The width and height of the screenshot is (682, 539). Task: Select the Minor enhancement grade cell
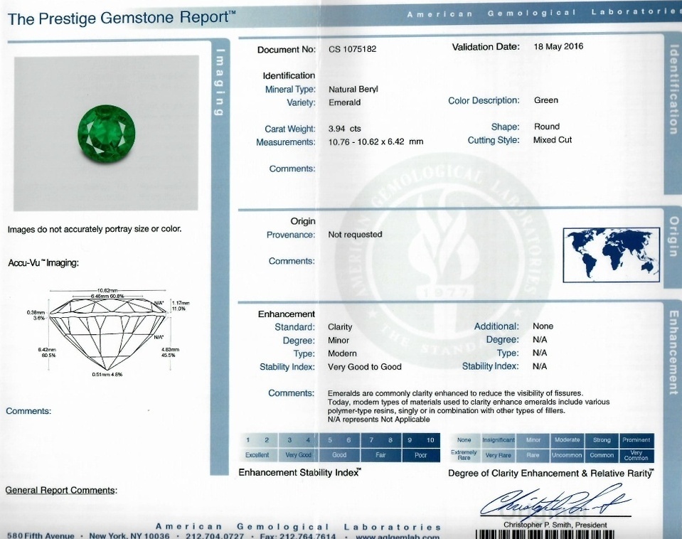(532, 440)
